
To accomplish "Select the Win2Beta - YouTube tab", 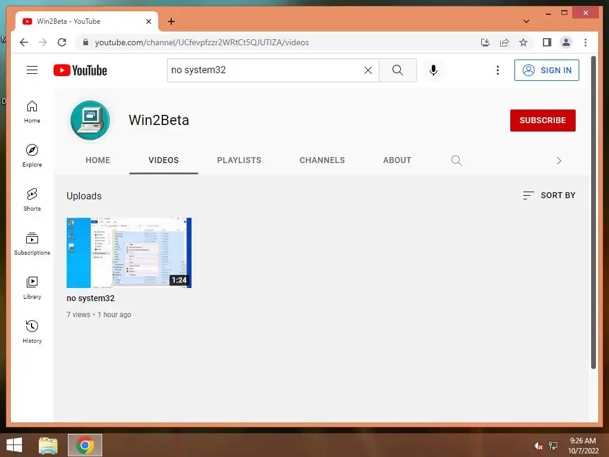I will [x=87, y=21].
